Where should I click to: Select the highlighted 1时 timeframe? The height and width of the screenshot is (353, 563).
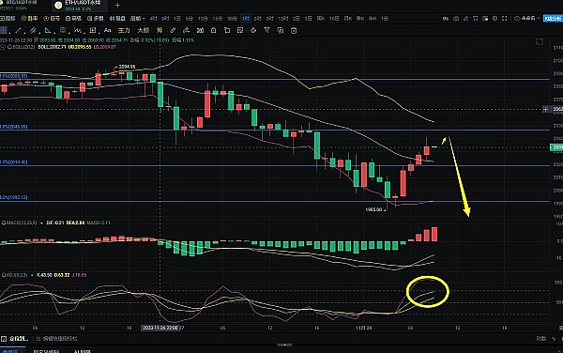click(x=246, y=19)
